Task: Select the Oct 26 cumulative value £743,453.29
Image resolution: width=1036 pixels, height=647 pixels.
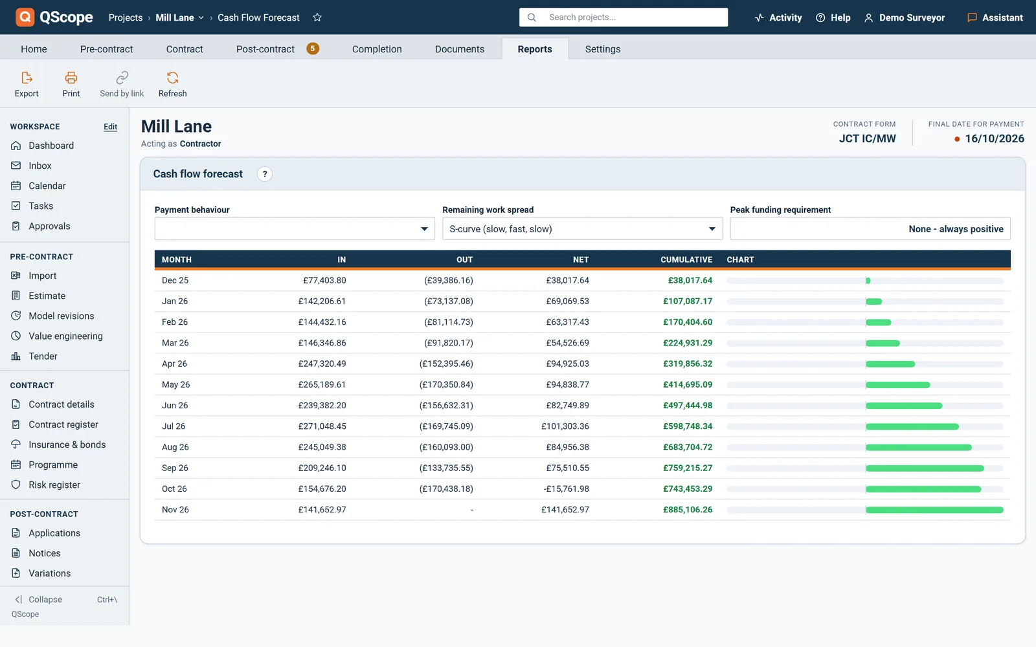Action: (x=688, y=488)
